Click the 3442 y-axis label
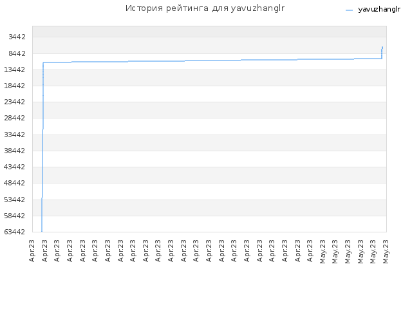412x309 pixels. 17,37
